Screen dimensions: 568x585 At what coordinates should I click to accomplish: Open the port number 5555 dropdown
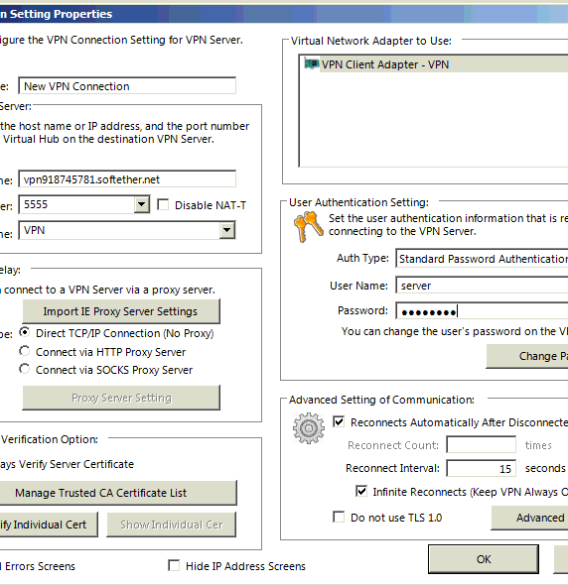pyautogui.click(x=142, y=204)
